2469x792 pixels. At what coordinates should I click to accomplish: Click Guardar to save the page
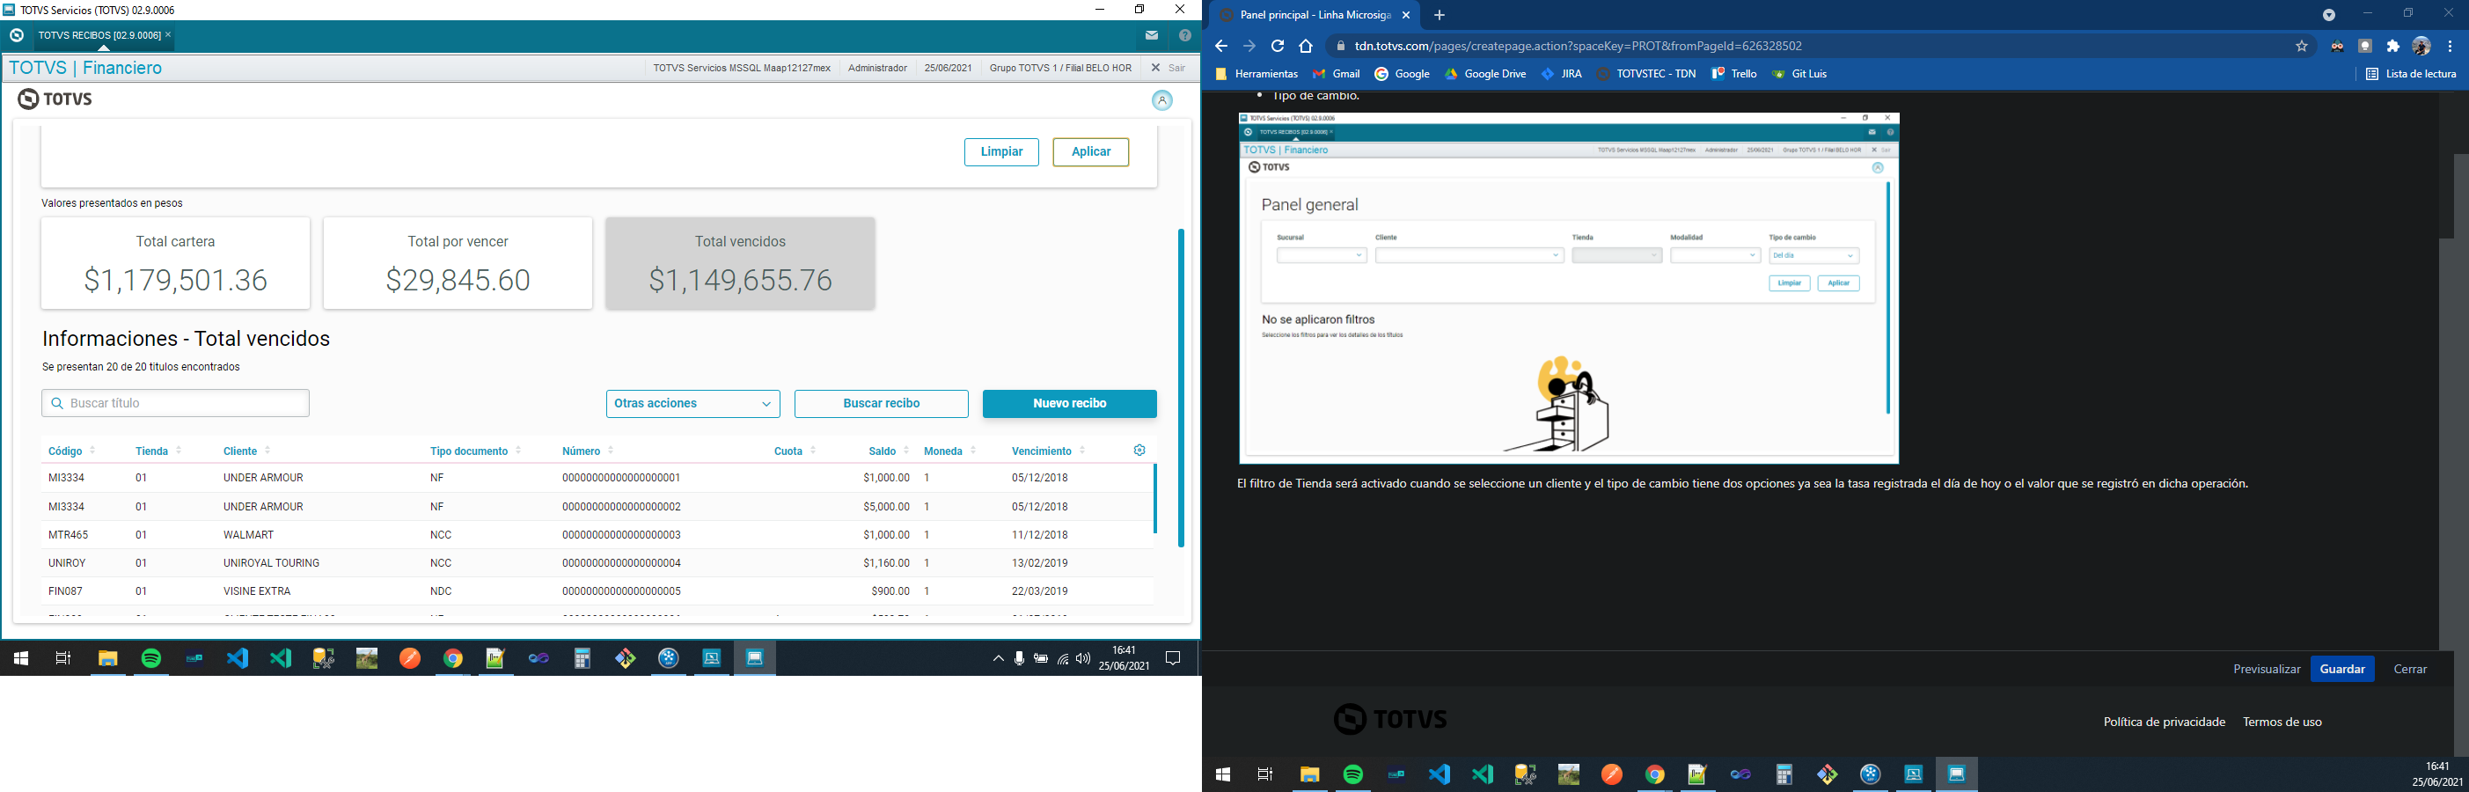2342,670
